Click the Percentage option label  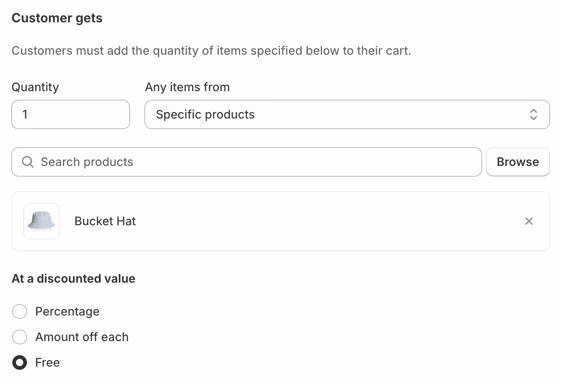coord(68,311)
